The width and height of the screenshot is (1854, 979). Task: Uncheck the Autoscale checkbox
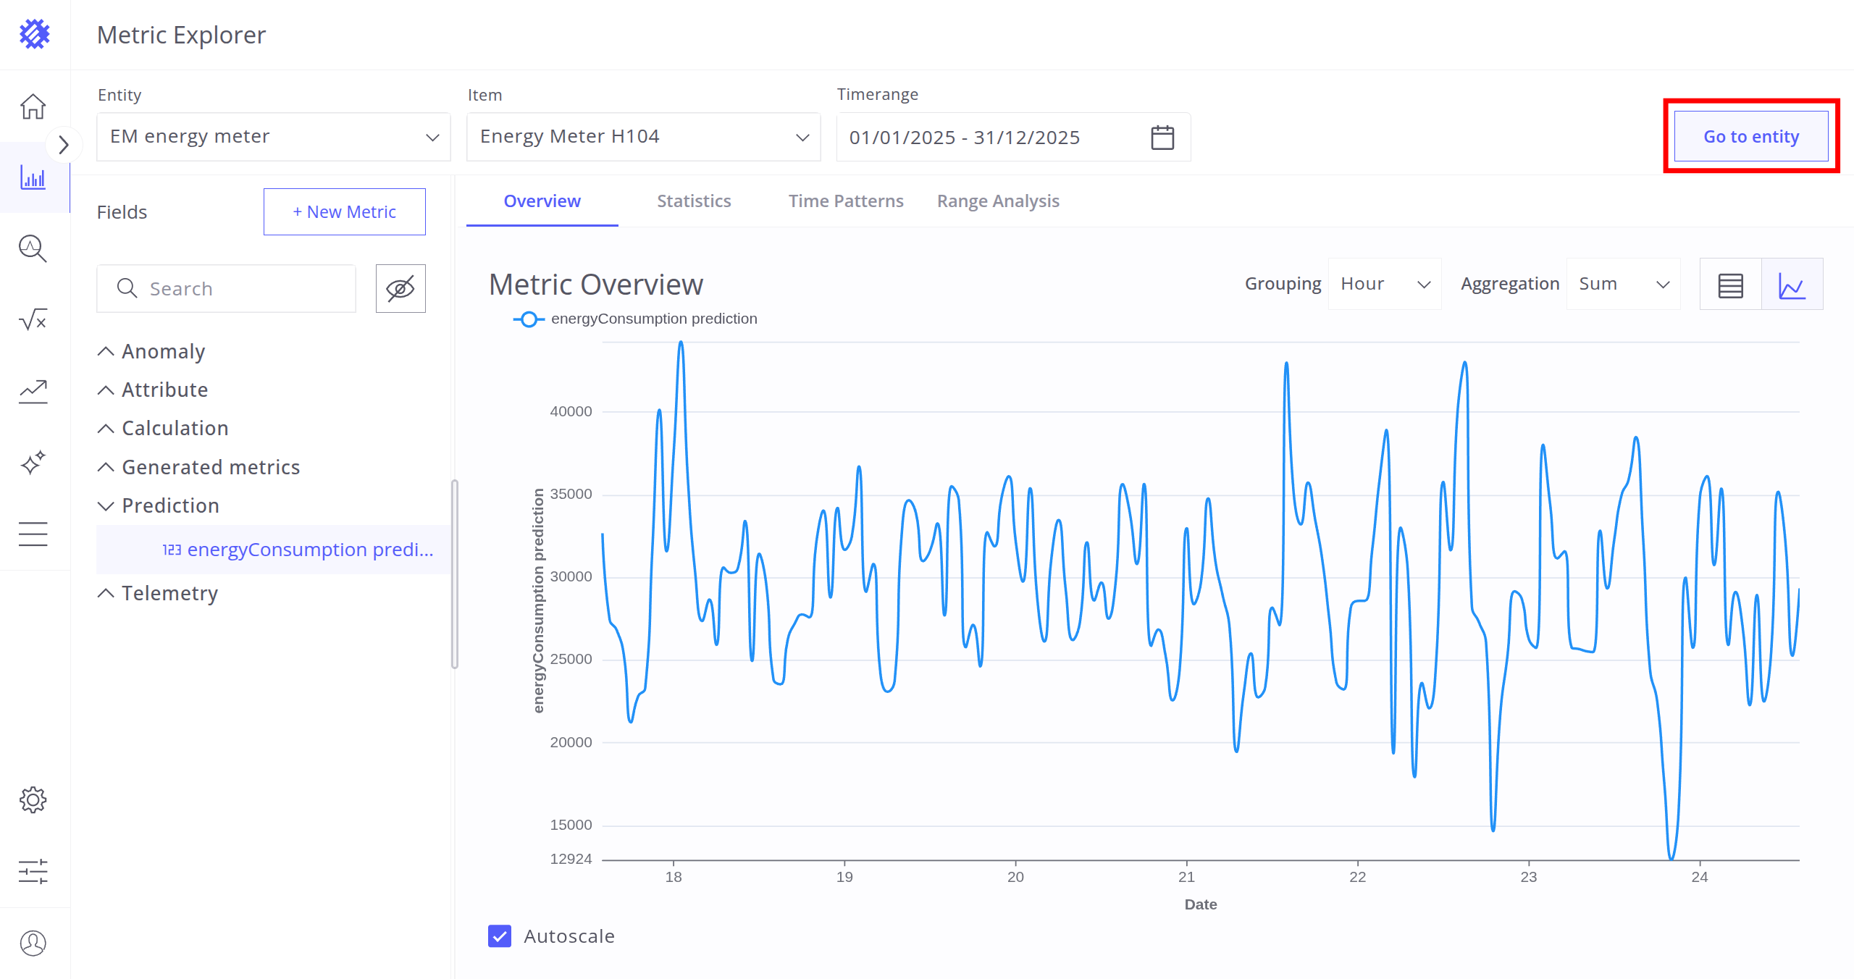[500, 936]
